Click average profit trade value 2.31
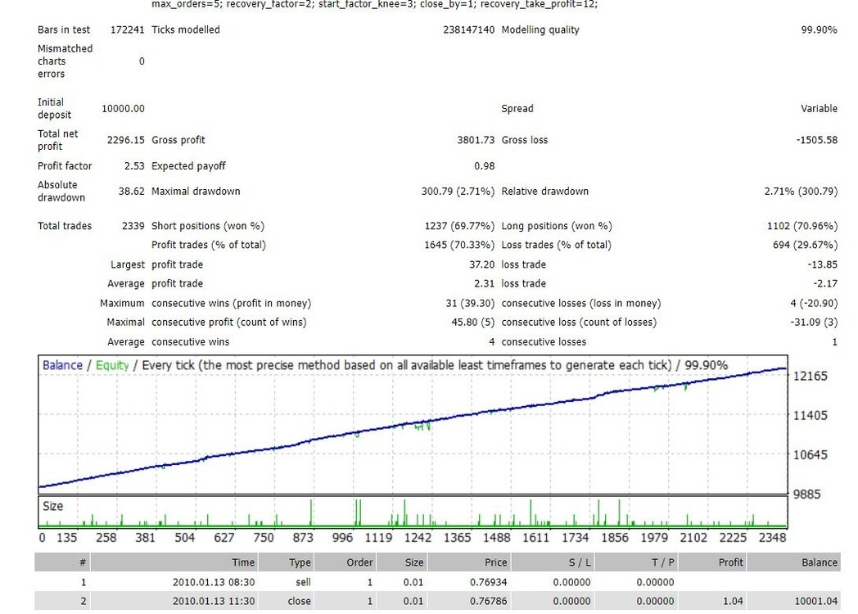 (485, 283)
